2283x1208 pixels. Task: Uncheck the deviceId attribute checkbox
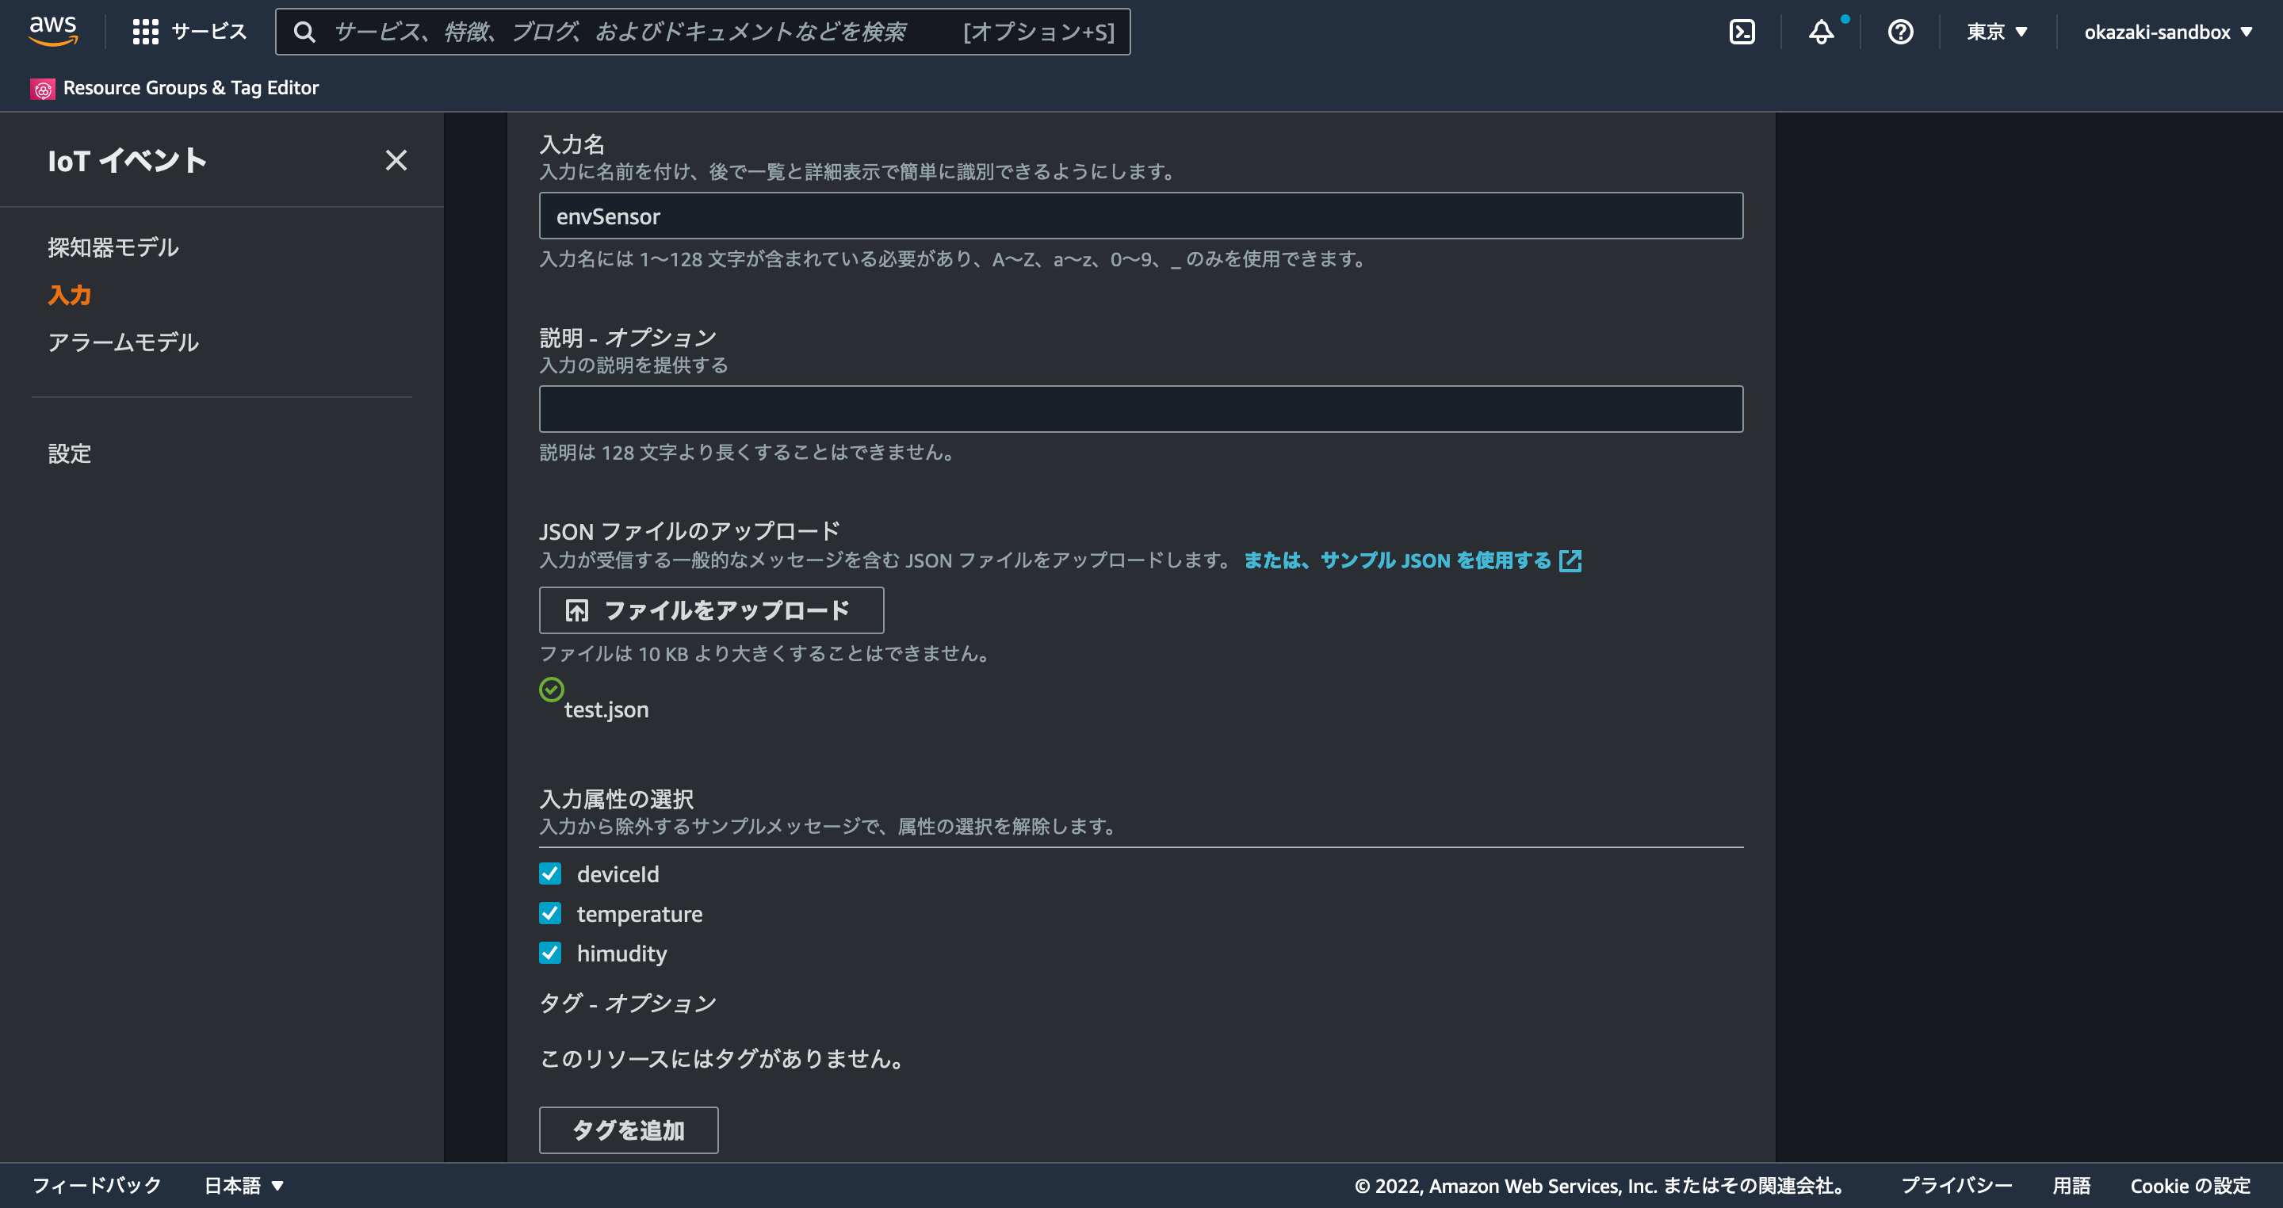[549, 874]
